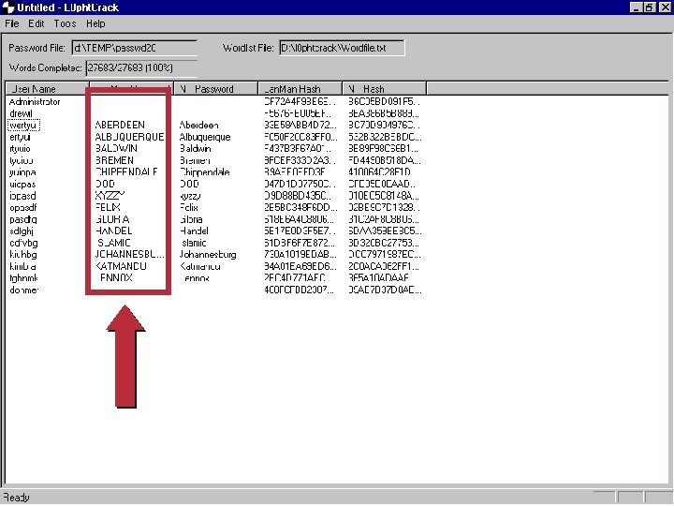Select the sdfghj user name
Viewport: 674px width, 506px height.
coord(21,231)
